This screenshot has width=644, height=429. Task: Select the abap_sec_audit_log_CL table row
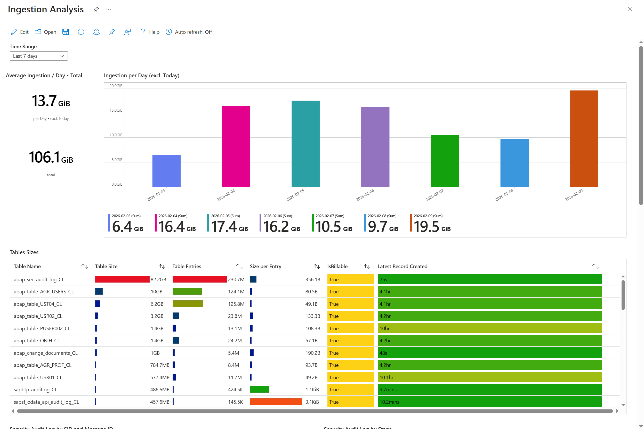[x=315, y=279]
